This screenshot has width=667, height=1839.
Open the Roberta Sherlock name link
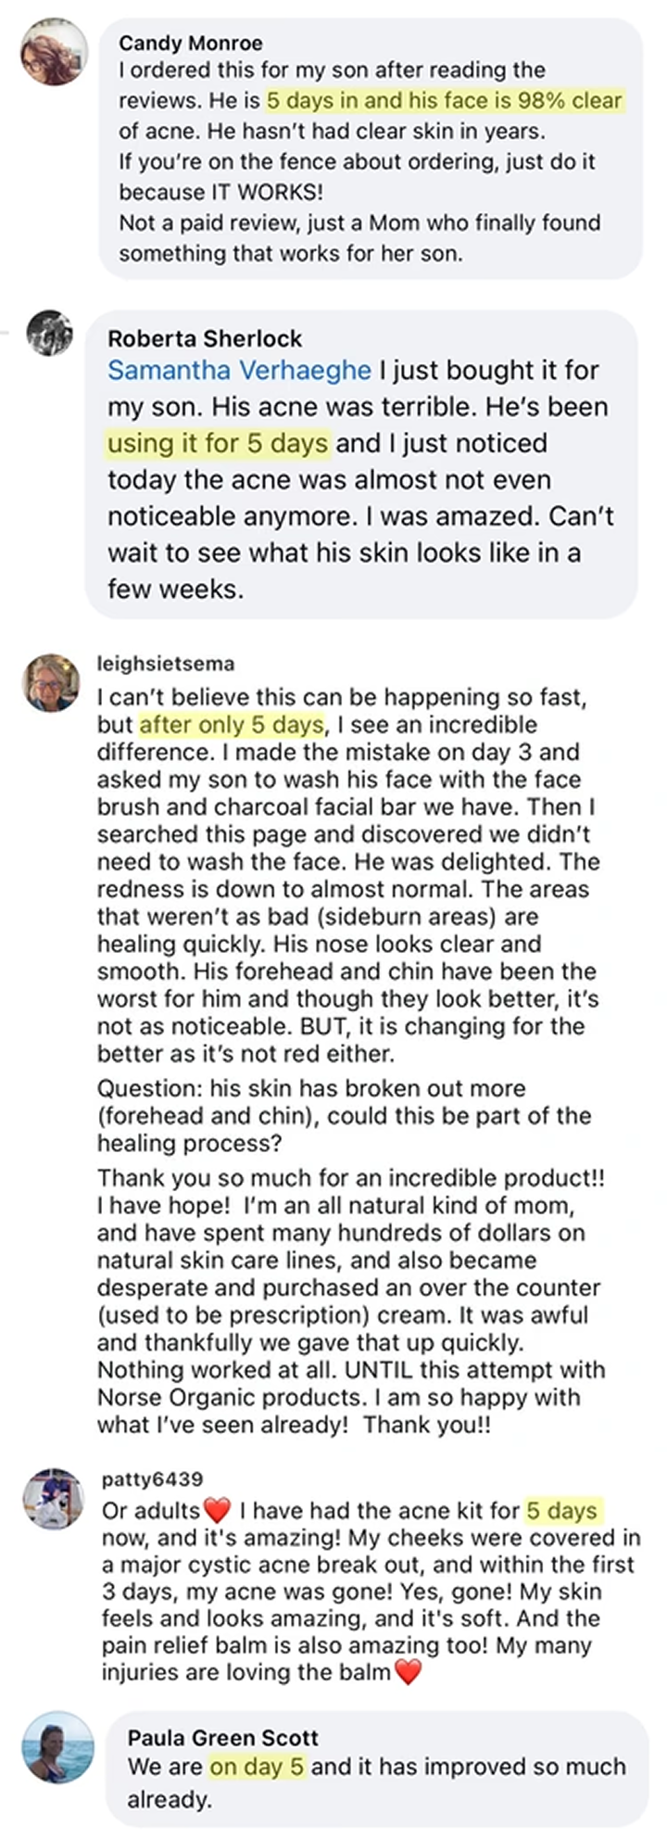pyautogui.click(x=205, y=338)
